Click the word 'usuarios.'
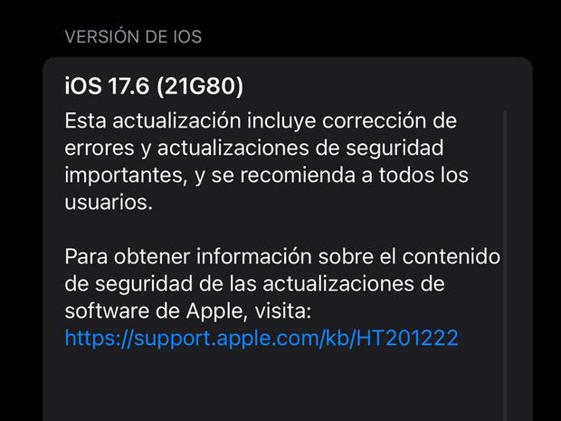This screenshot has width=561, height=421. click(109, 202)
